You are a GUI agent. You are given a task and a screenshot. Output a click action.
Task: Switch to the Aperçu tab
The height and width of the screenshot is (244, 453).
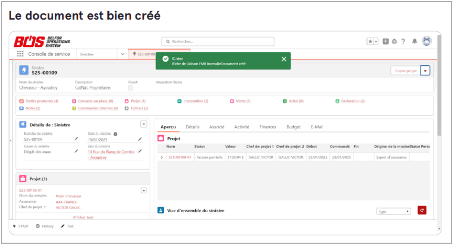coord(168,127)
